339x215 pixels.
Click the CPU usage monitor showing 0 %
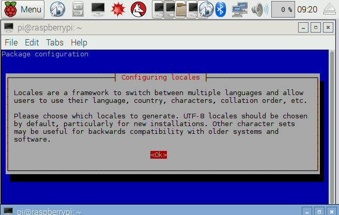[283, 9]
